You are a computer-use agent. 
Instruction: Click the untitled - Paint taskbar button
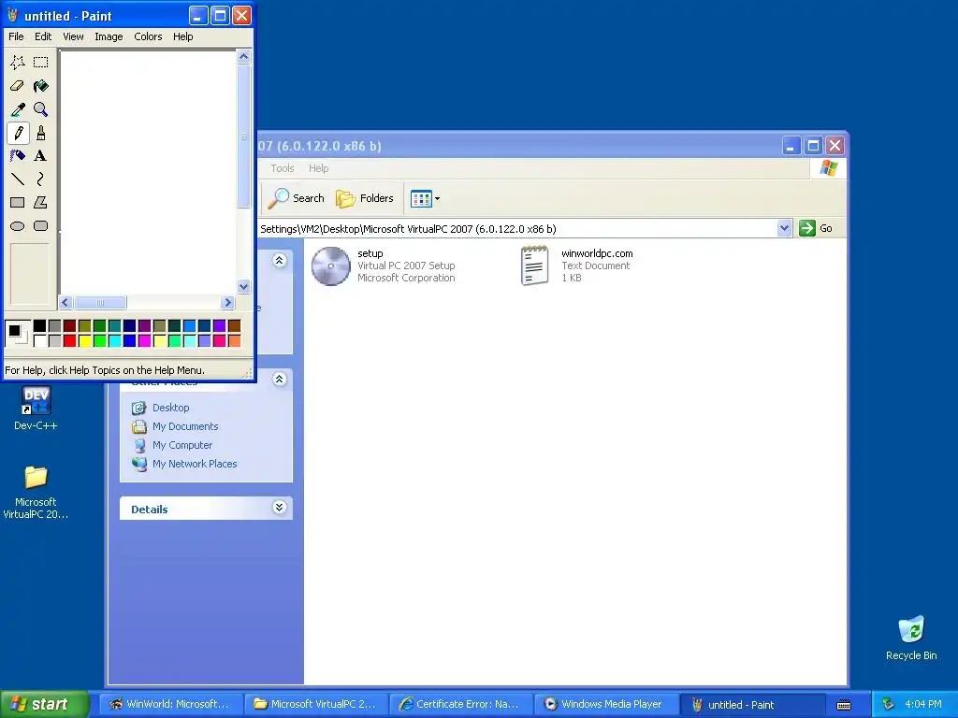click(751, 705)
